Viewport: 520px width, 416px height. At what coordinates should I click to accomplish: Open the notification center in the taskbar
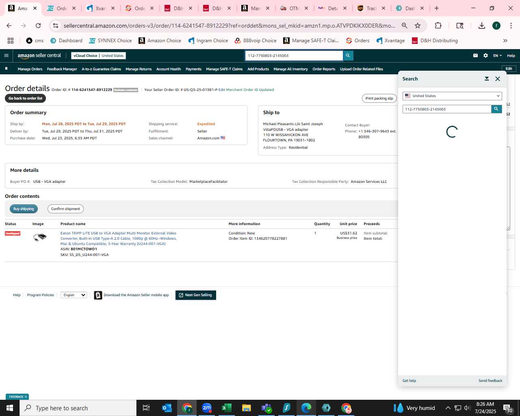pos(508,408)
